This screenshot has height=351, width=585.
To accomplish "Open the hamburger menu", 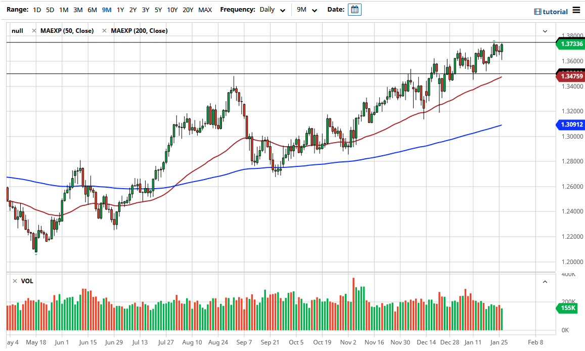I will click(x=576, y=11).
